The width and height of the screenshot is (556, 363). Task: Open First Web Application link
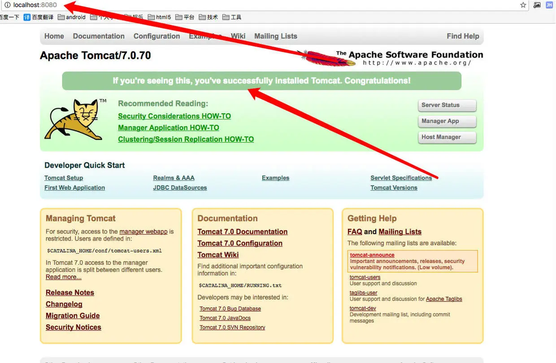point(74,188)
